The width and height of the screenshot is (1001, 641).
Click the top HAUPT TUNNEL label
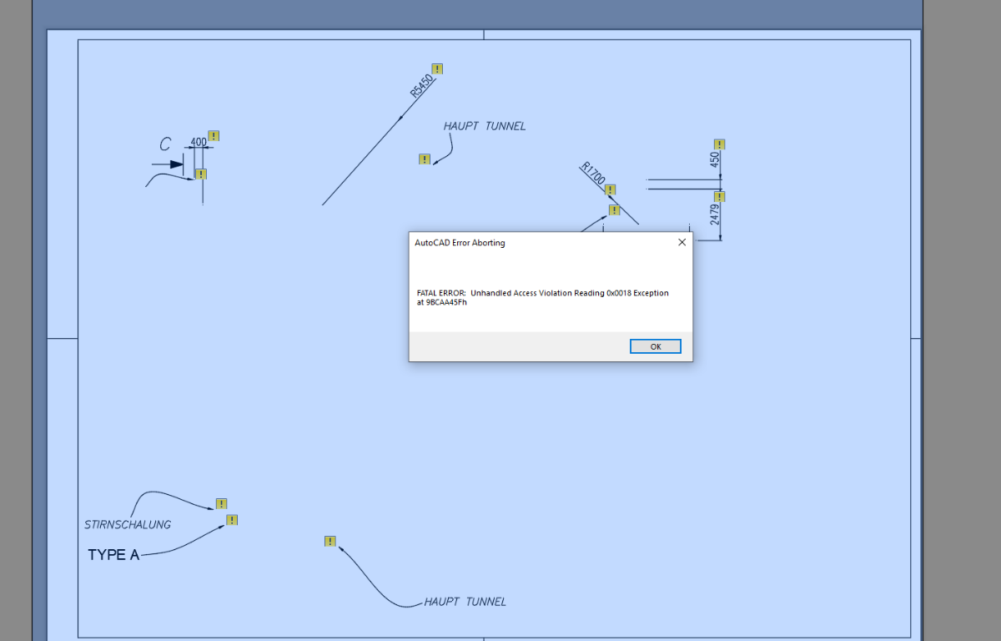(x=485, y=126)
